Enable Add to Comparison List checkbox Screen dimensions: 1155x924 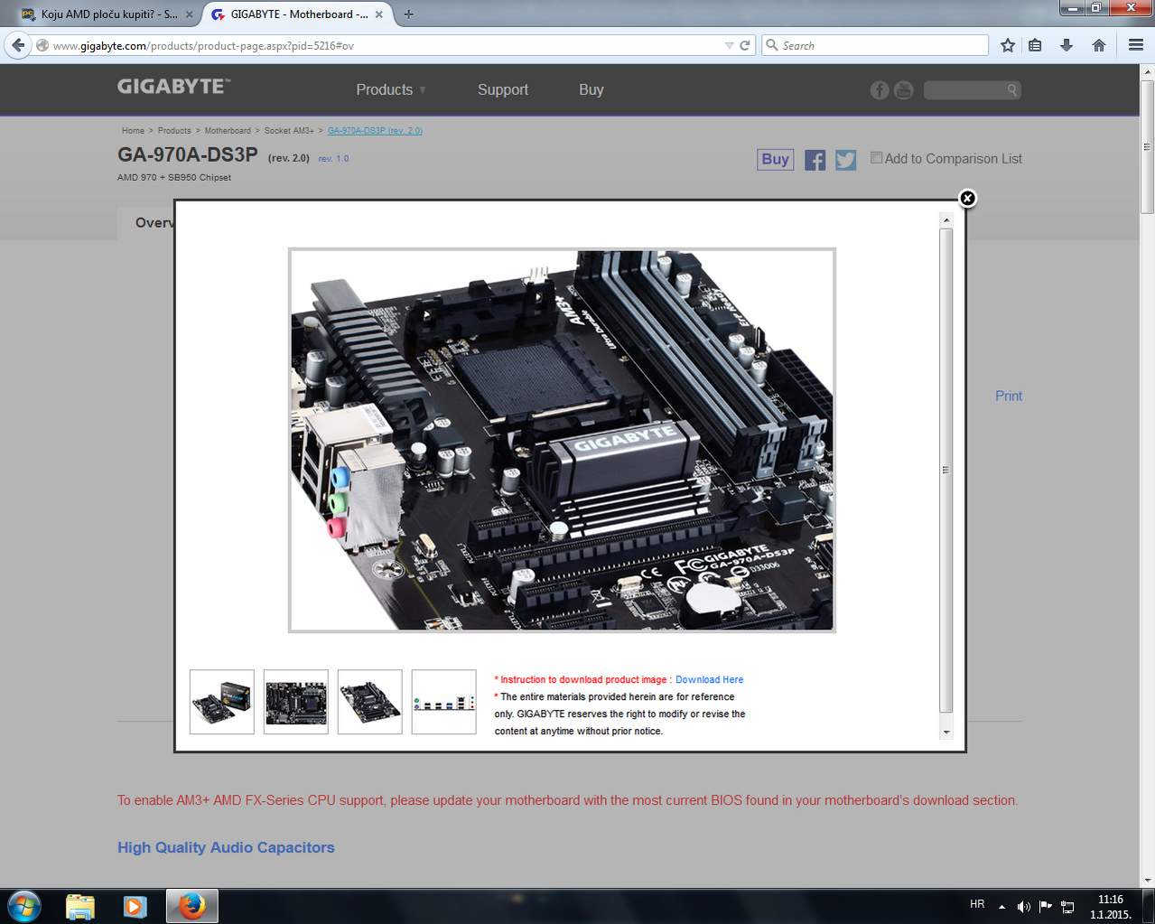(876, 158)
